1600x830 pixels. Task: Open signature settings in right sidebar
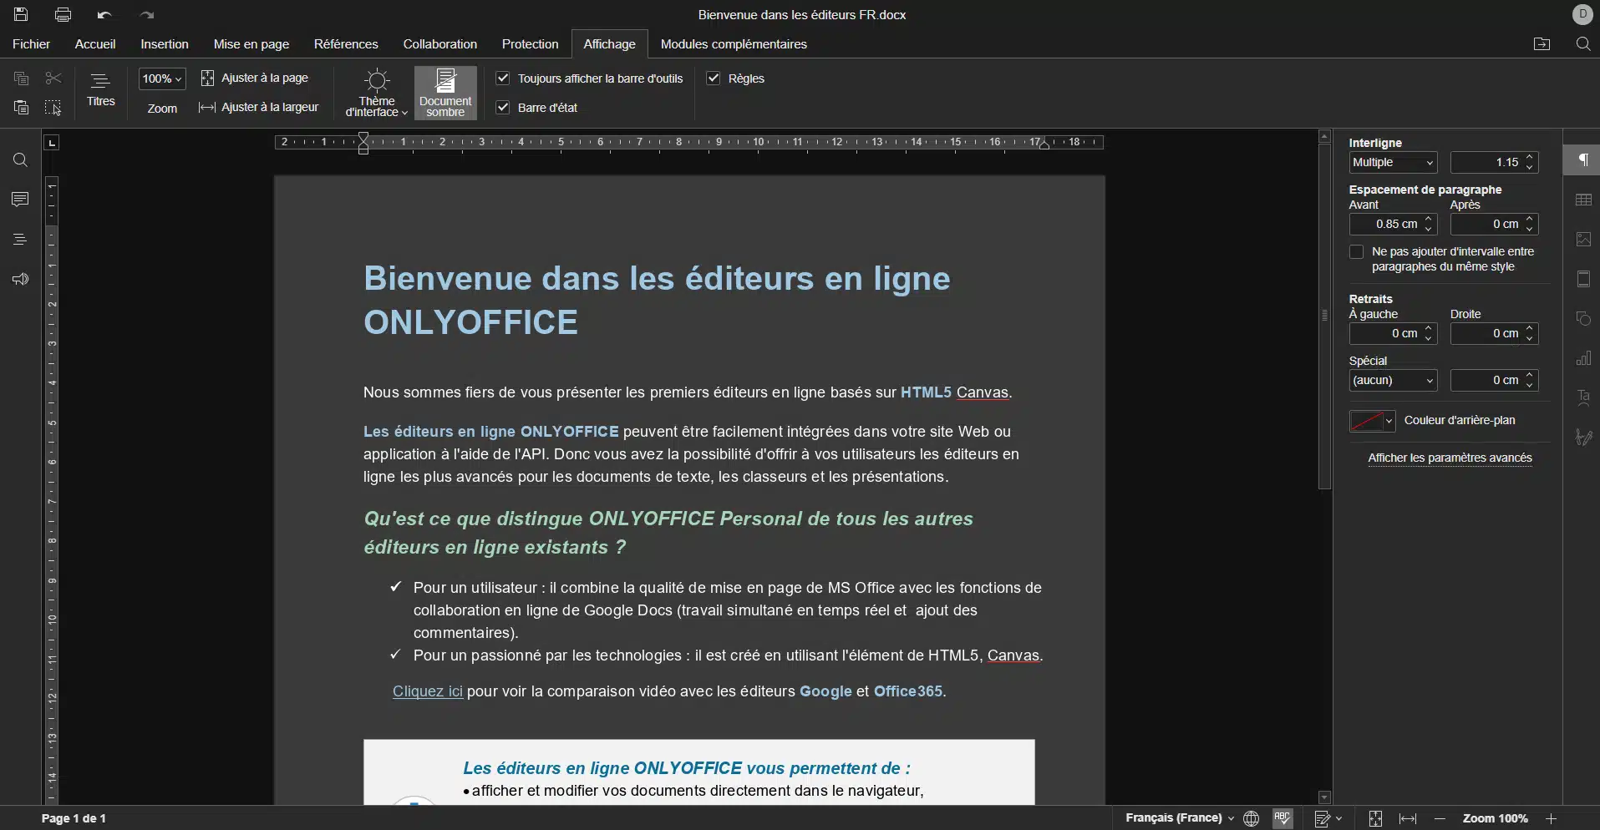tap(1582, 438)
